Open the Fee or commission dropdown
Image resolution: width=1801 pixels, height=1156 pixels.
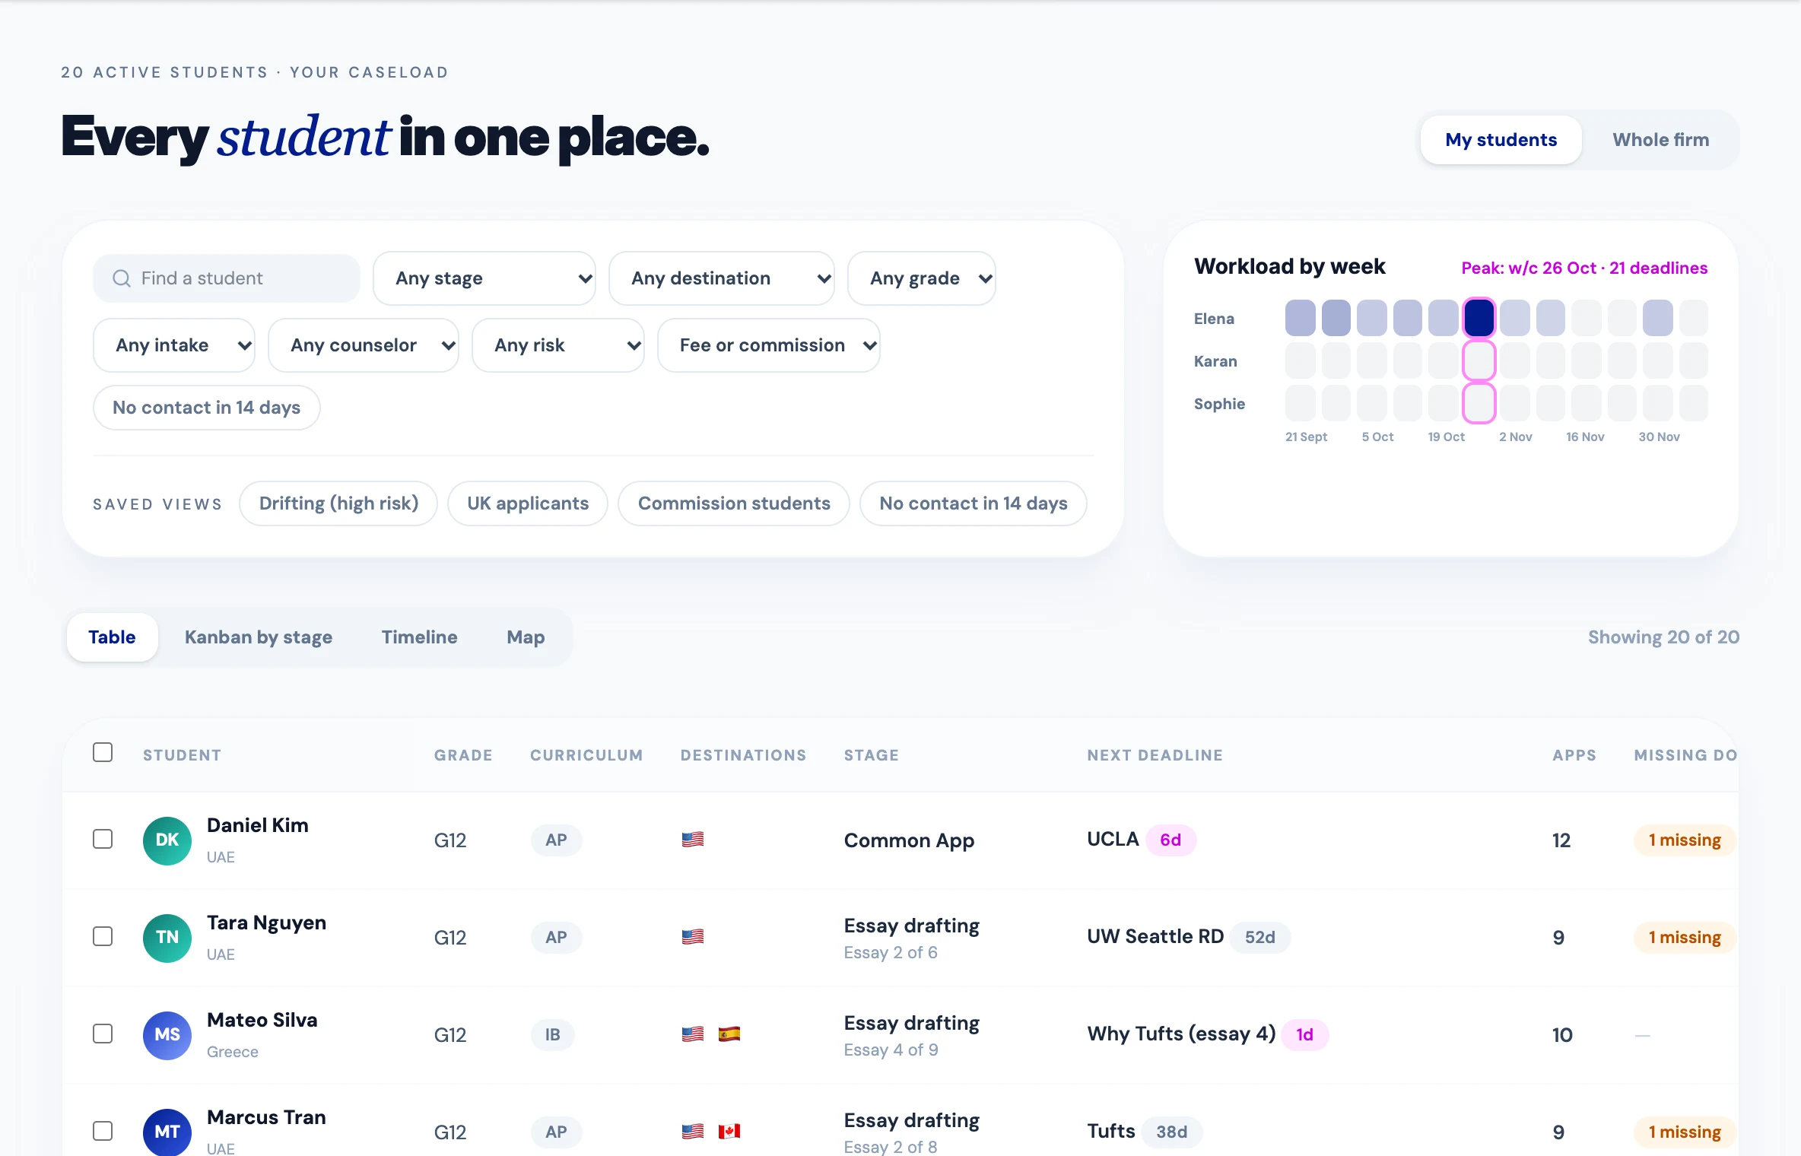pos(769,345)
